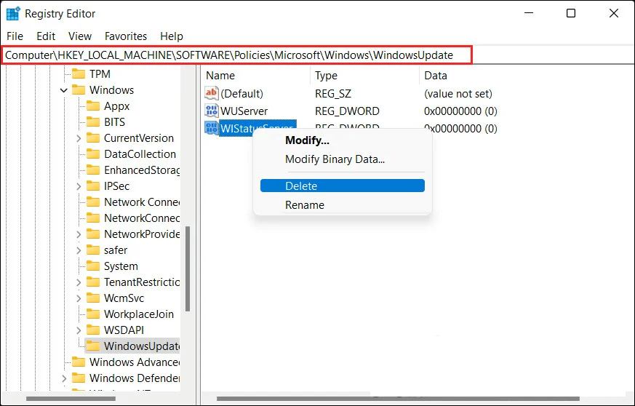
Task: Expand the CurrentVersion key
Action: [79, 138]
